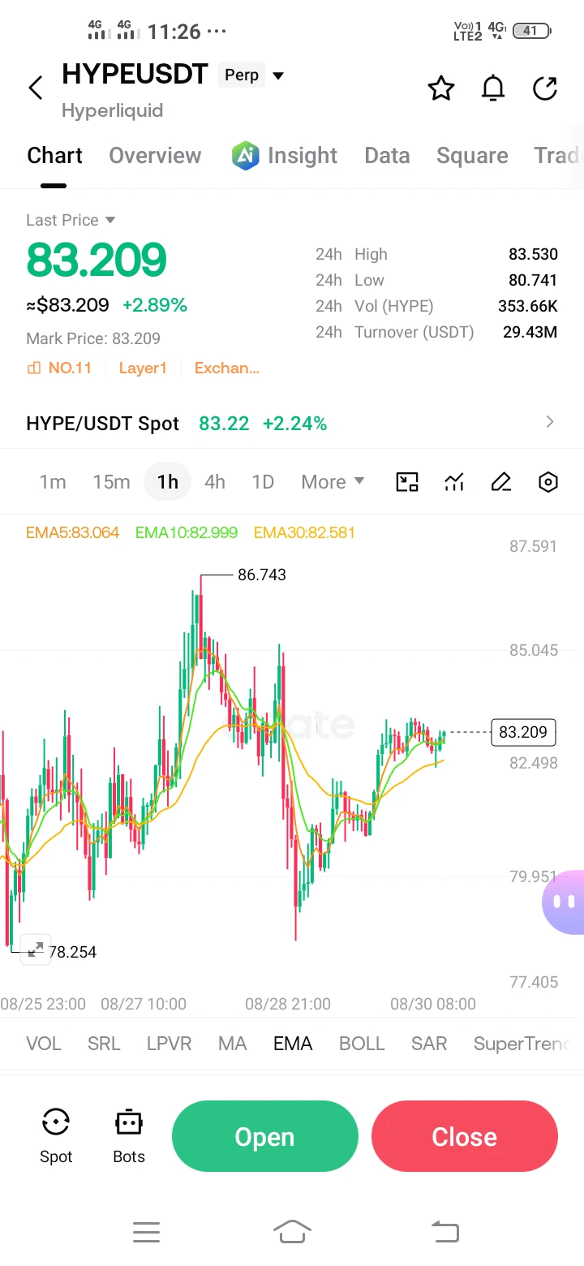The image size is (584, 1266).
Task: Open the picture-in-picture chart icon
Action: pyautogui.click(x=407, y=482)
